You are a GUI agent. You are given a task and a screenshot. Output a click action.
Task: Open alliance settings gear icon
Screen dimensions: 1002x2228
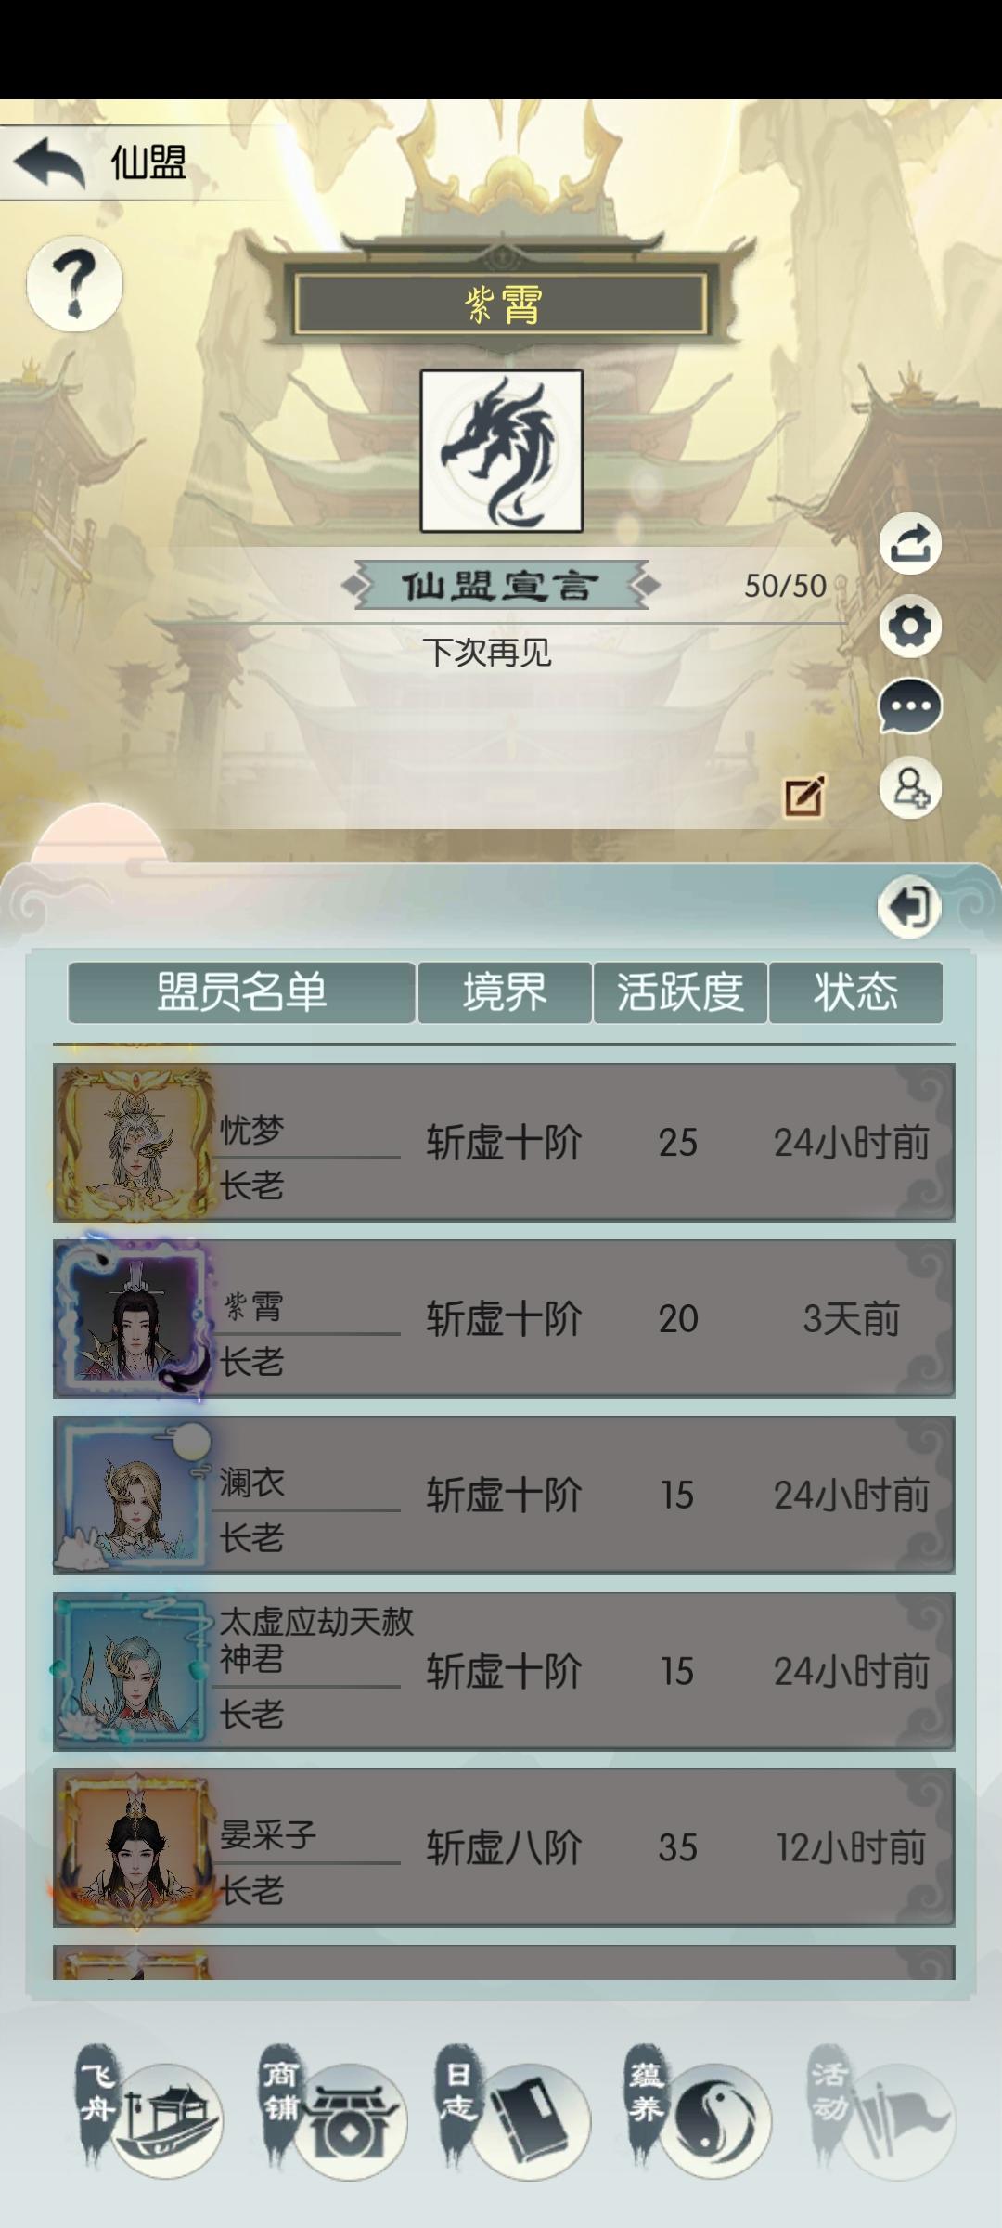tap(910, 627)
